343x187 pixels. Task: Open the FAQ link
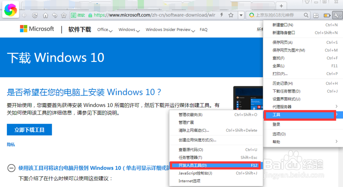pos(203,30)
